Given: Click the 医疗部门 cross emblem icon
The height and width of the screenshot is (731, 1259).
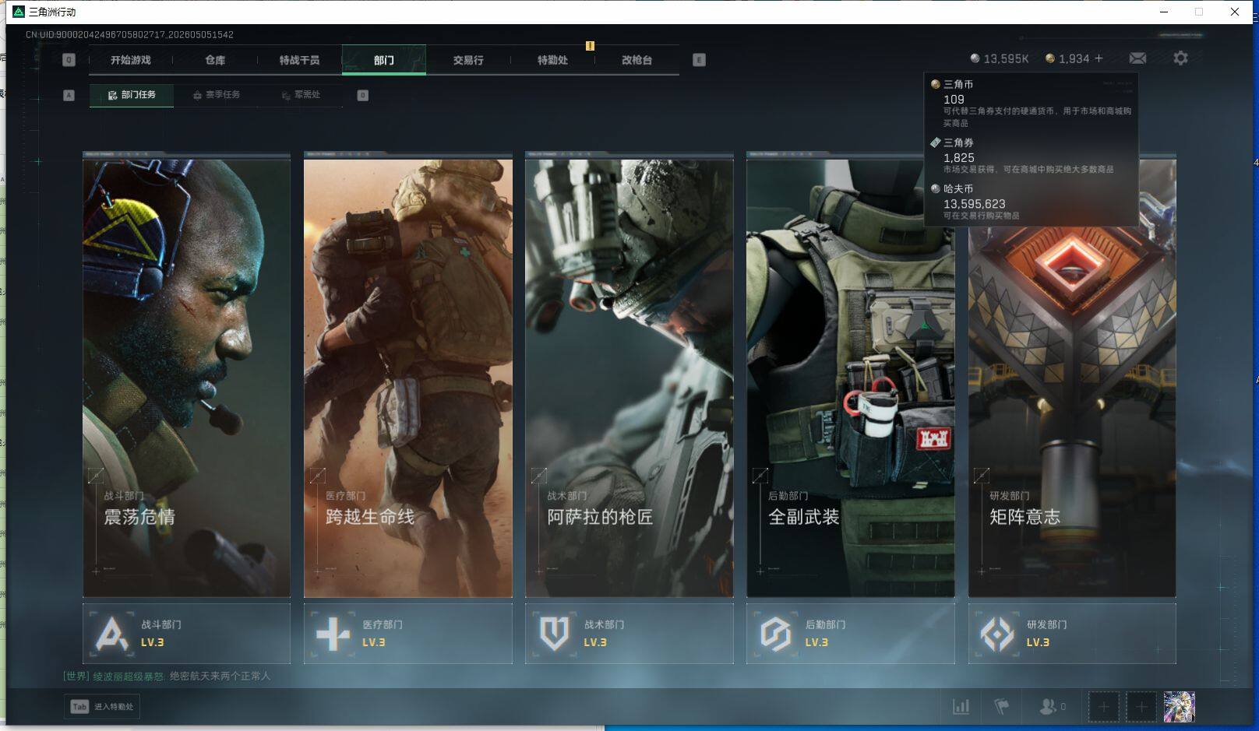Looking at the screenshot, I should 333,634.
